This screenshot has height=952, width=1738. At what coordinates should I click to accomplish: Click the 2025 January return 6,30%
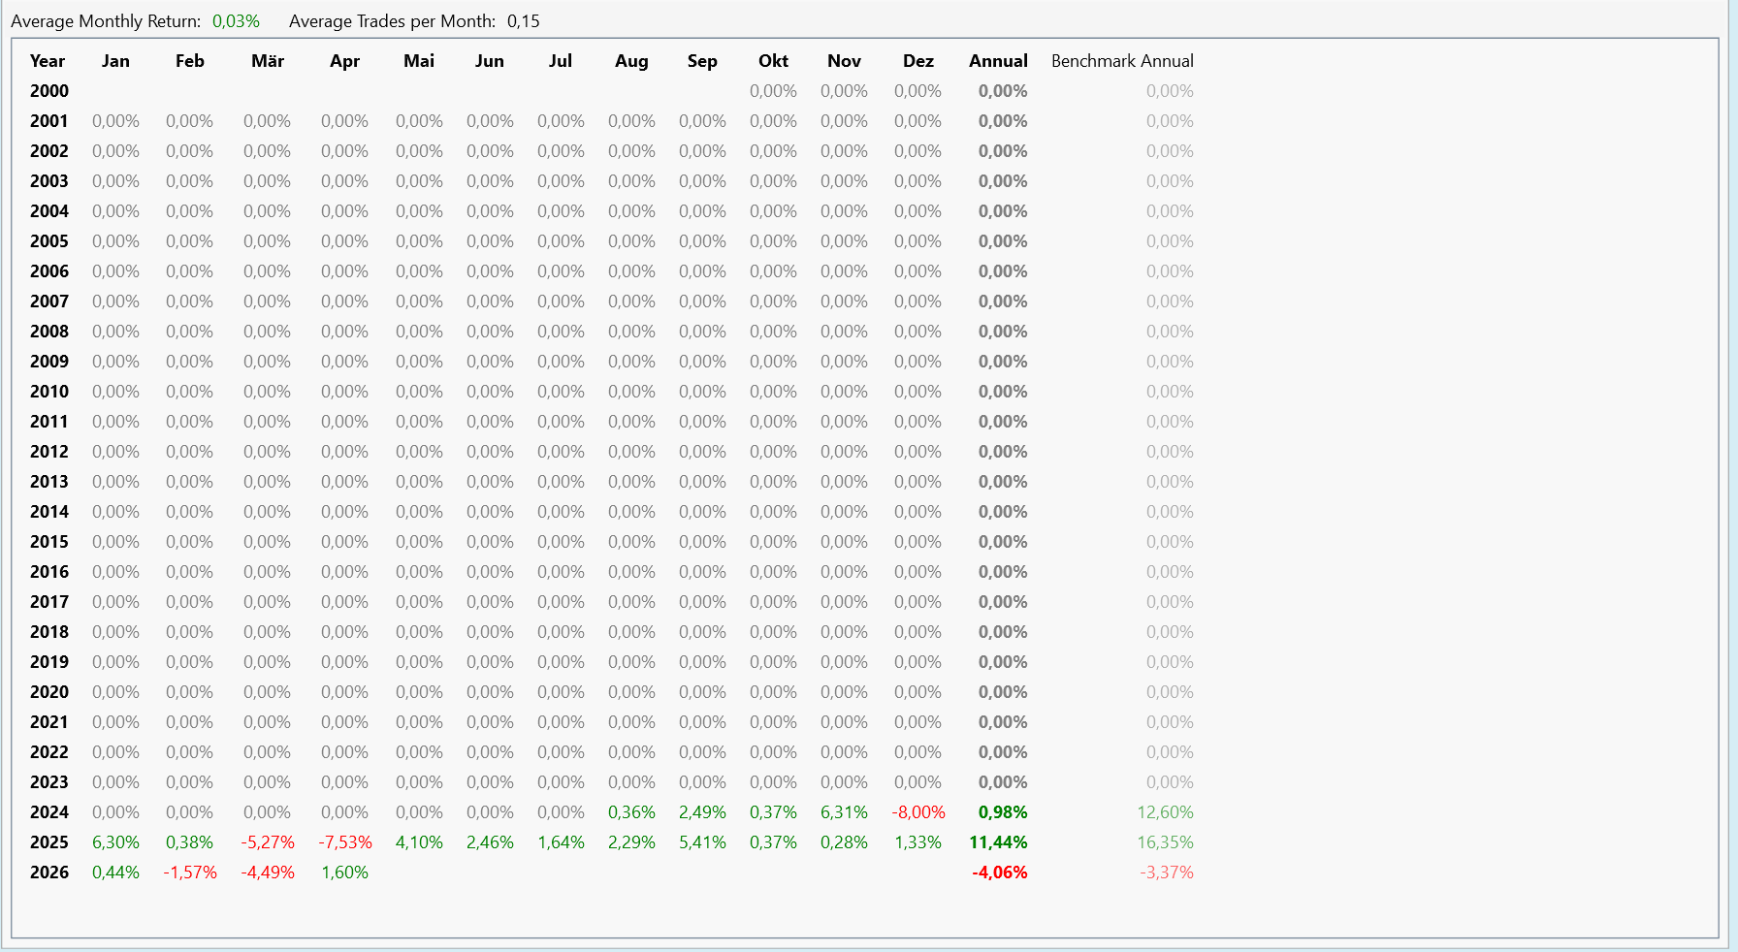click(115, 842)
